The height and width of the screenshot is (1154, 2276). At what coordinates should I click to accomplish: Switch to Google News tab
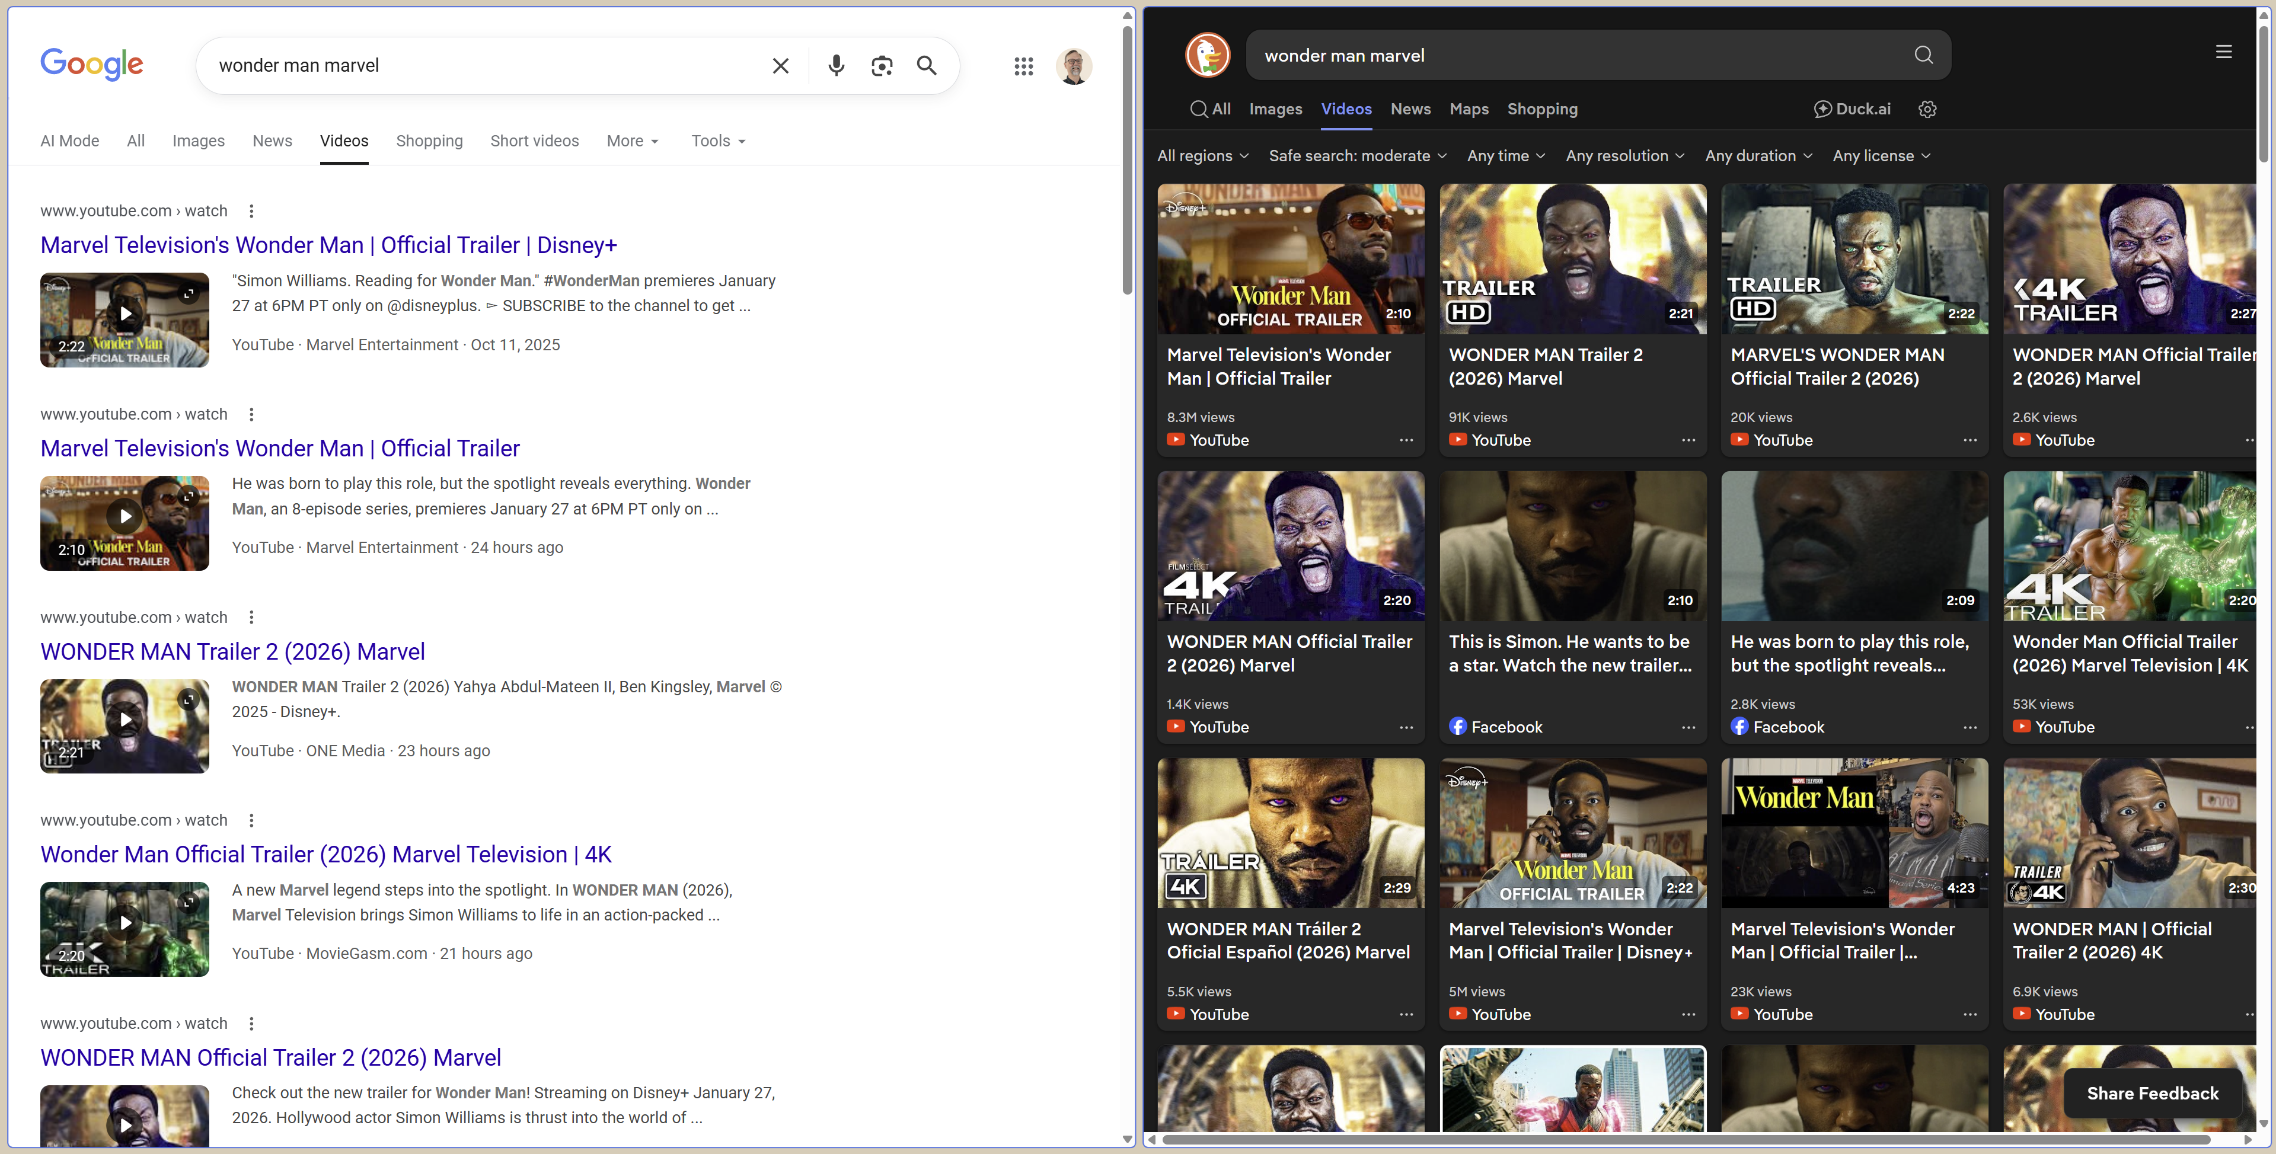click(272, 140)
